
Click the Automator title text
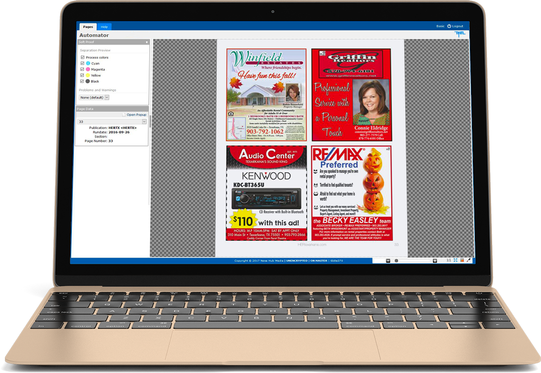click(x=94, y=35)
